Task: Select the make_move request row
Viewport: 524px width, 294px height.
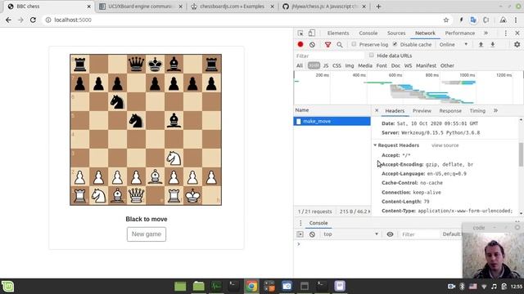Action: click(x=332, y=121)
